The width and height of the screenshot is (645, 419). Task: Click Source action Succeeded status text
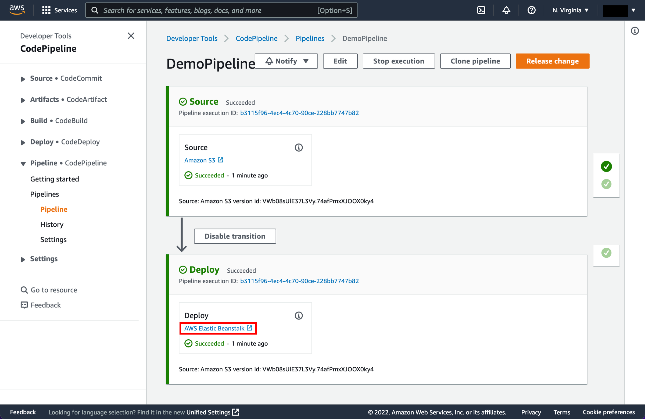[209, 175]
